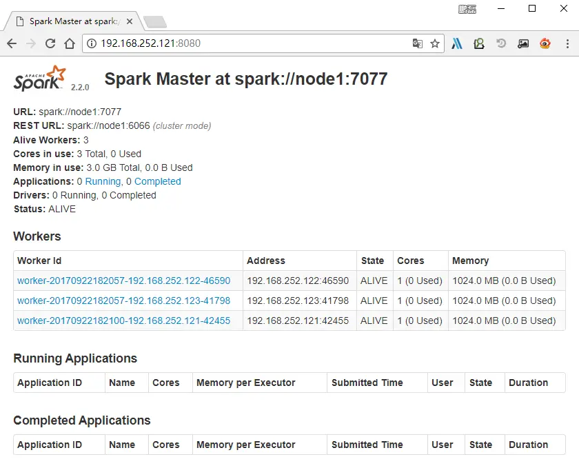Go to the browser home page

click(x=70, y=43)
